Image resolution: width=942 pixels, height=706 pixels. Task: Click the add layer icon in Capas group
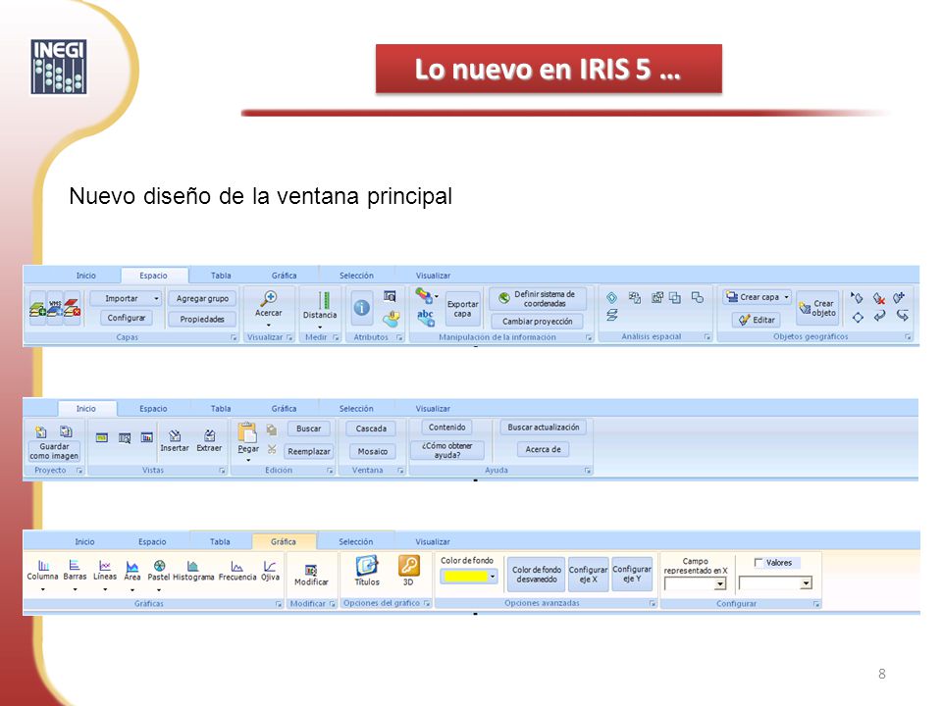click(38, 309)
